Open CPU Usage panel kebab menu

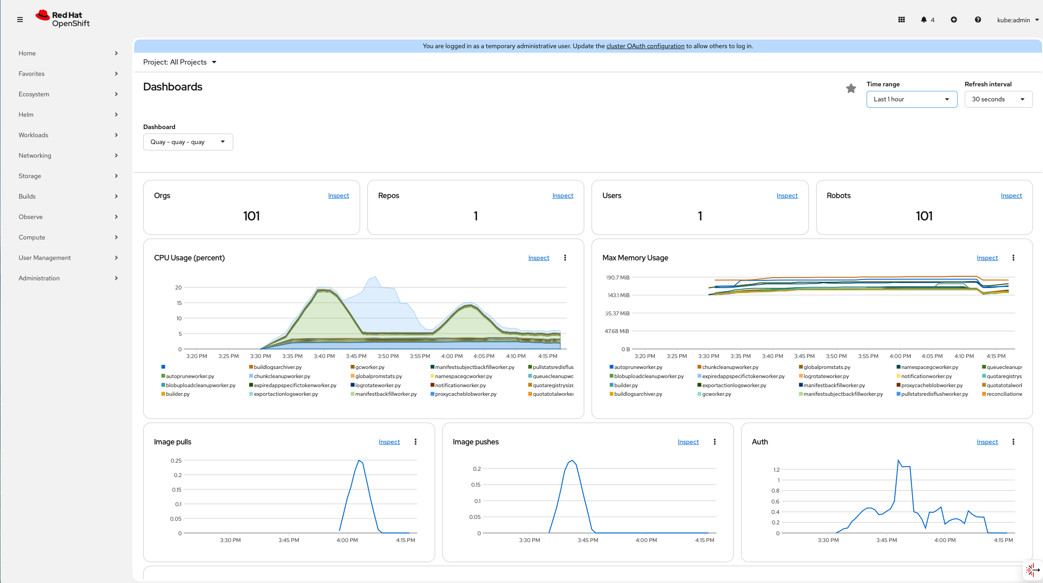click(x=565, y=258)
